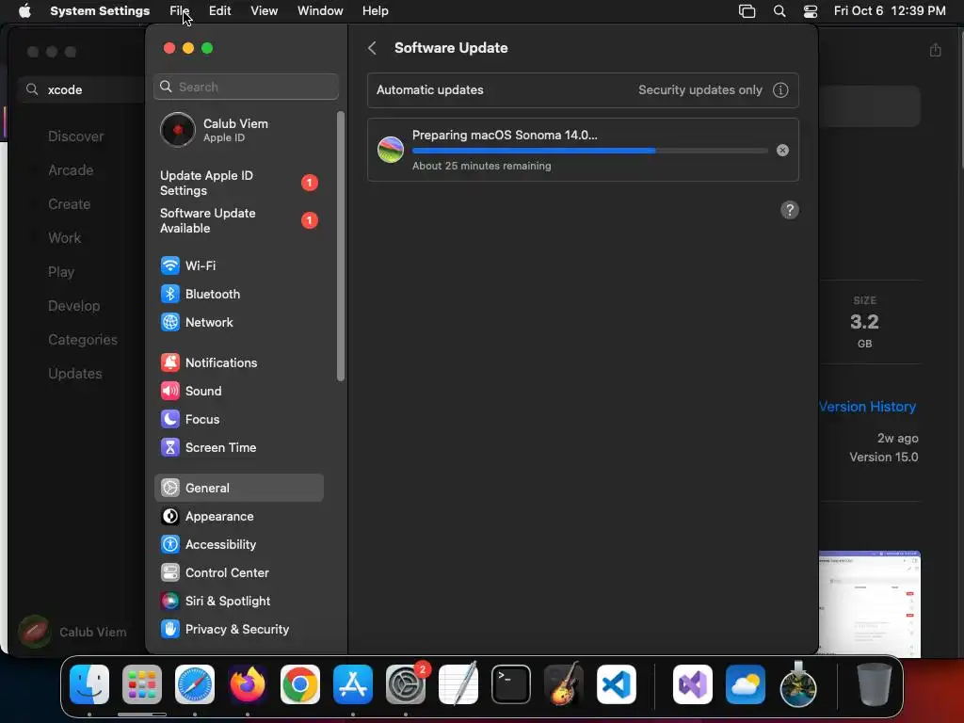This screenshot has height=723, width=964.
Task: Click the Automatic updates info icon
Action: tap(780, 90)
